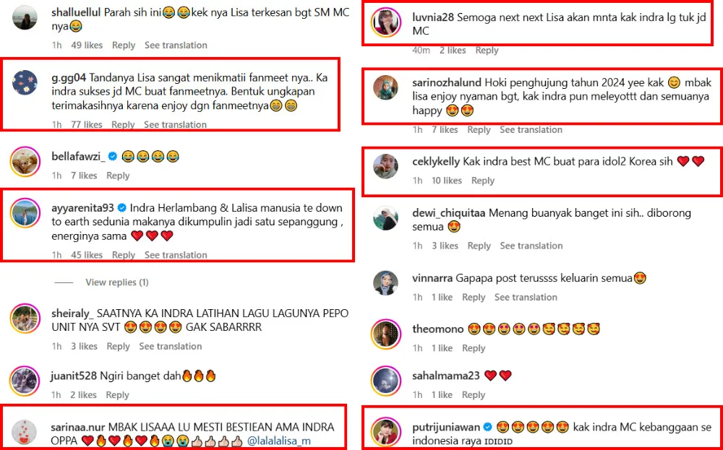View 77 likes on g.gg04's comment
723x450 pixels.
(x=87, y=124)
